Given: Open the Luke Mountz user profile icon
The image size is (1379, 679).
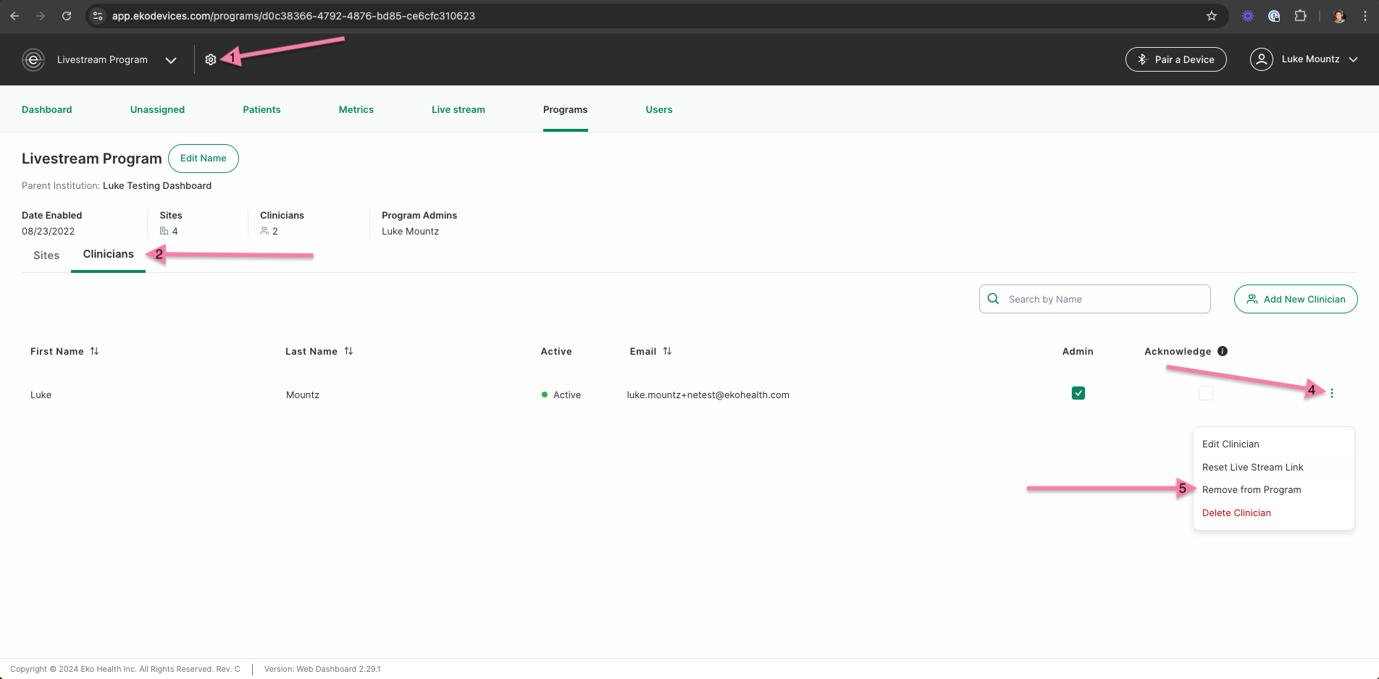Looking at the screenshot, I should click(1261, 59).
